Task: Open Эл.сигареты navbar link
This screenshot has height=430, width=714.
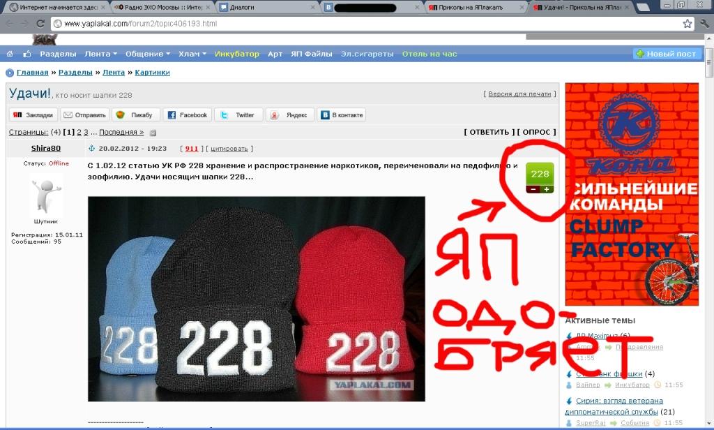Action: [x=367, y=54]
